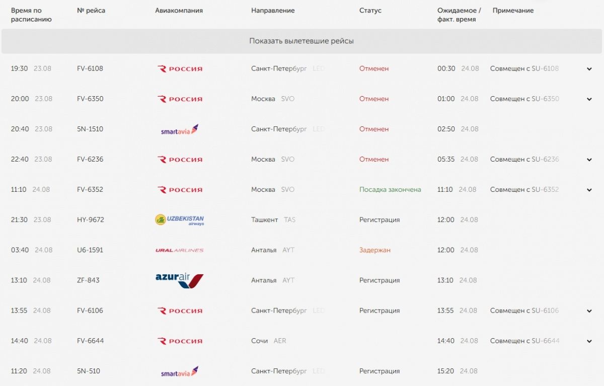Click the Status (Статус) column header
Image resolution: width=604 pixels, height=386 pixels.
(x=370, y=11)
